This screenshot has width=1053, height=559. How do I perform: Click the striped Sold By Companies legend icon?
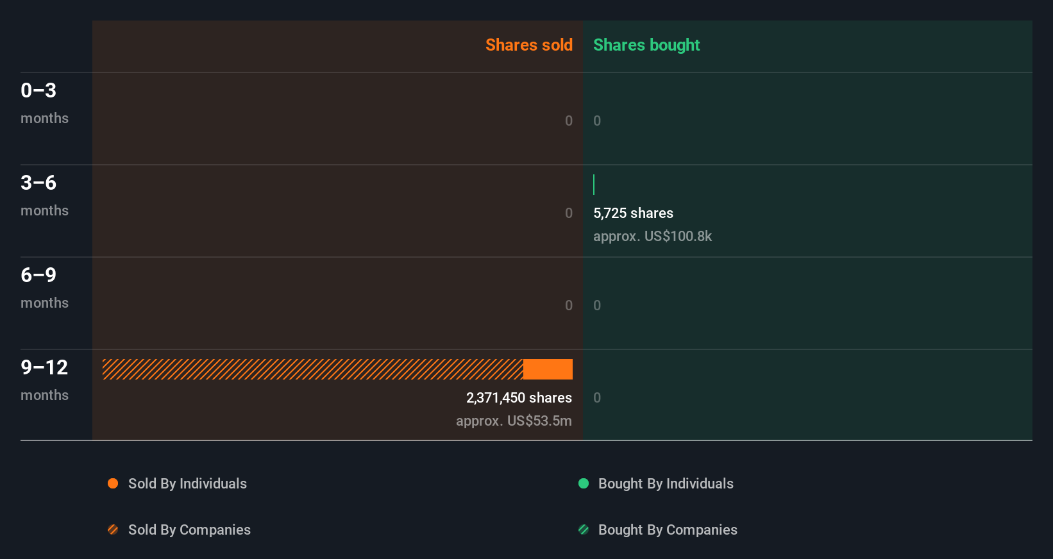point(113,530)
